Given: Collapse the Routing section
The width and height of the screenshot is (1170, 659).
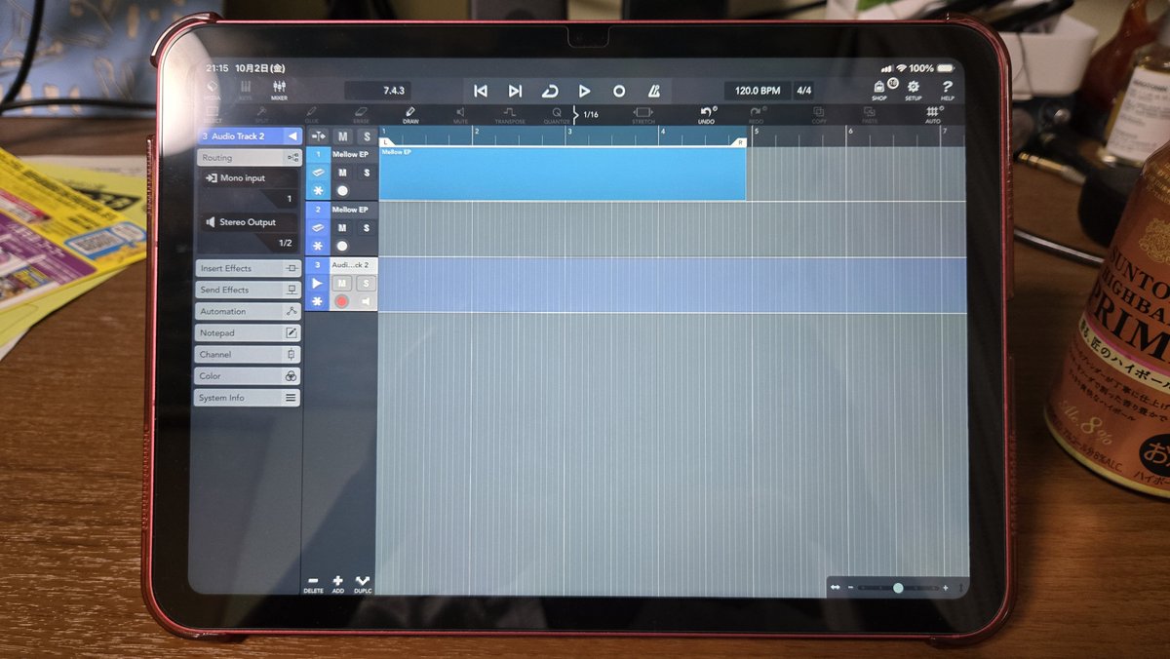Looking at the screenshot, I should click(248, 157).
